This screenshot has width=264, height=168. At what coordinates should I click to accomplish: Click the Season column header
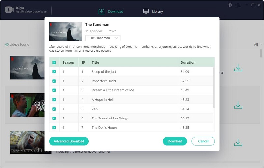[x=68, y=62]
